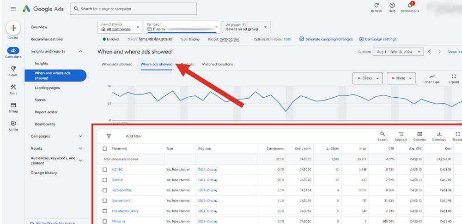Viewport: 462px width, 224px height.
Task: Focus the Search for a page or campaign box
Action: tap(133, 9)
